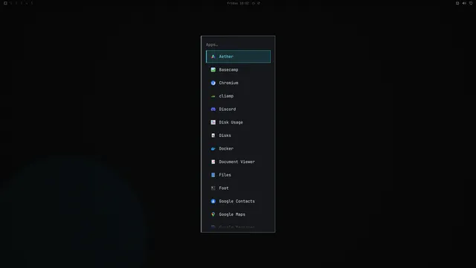This screenshot has height=268, width=476.
Task: Click the Files folder icon
Action: (213, 175)
